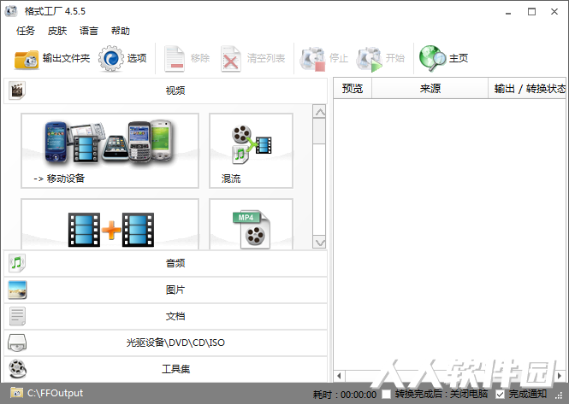Open the 移动设备 mobile device conversion tile
This screenshot has height=404, width=569.
pyautogui.click(x=110, y=150)
